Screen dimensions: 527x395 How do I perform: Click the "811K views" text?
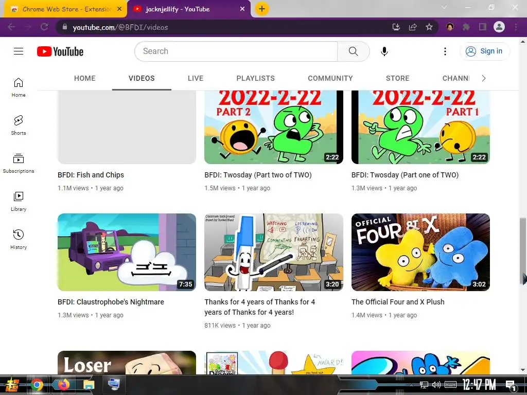tap(220, 326)
